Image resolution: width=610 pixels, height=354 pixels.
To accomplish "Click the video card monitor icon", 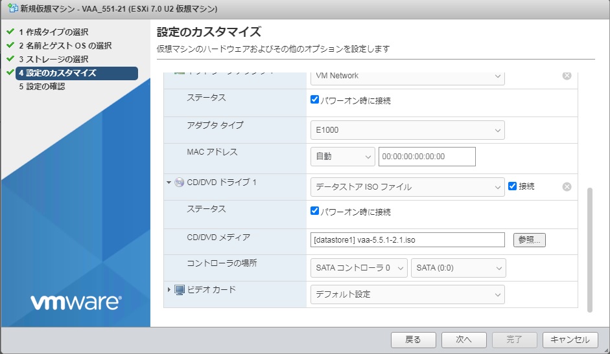I will coord(180,290).
